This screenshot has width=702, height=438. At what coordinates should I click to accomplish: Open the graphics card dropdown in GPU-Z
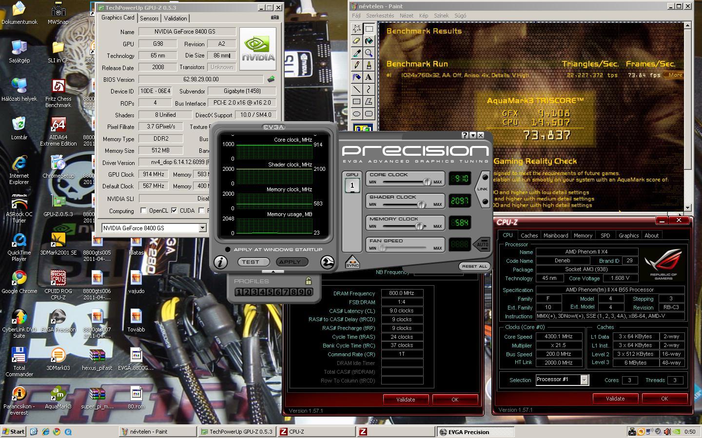click(x=202, y=228)
